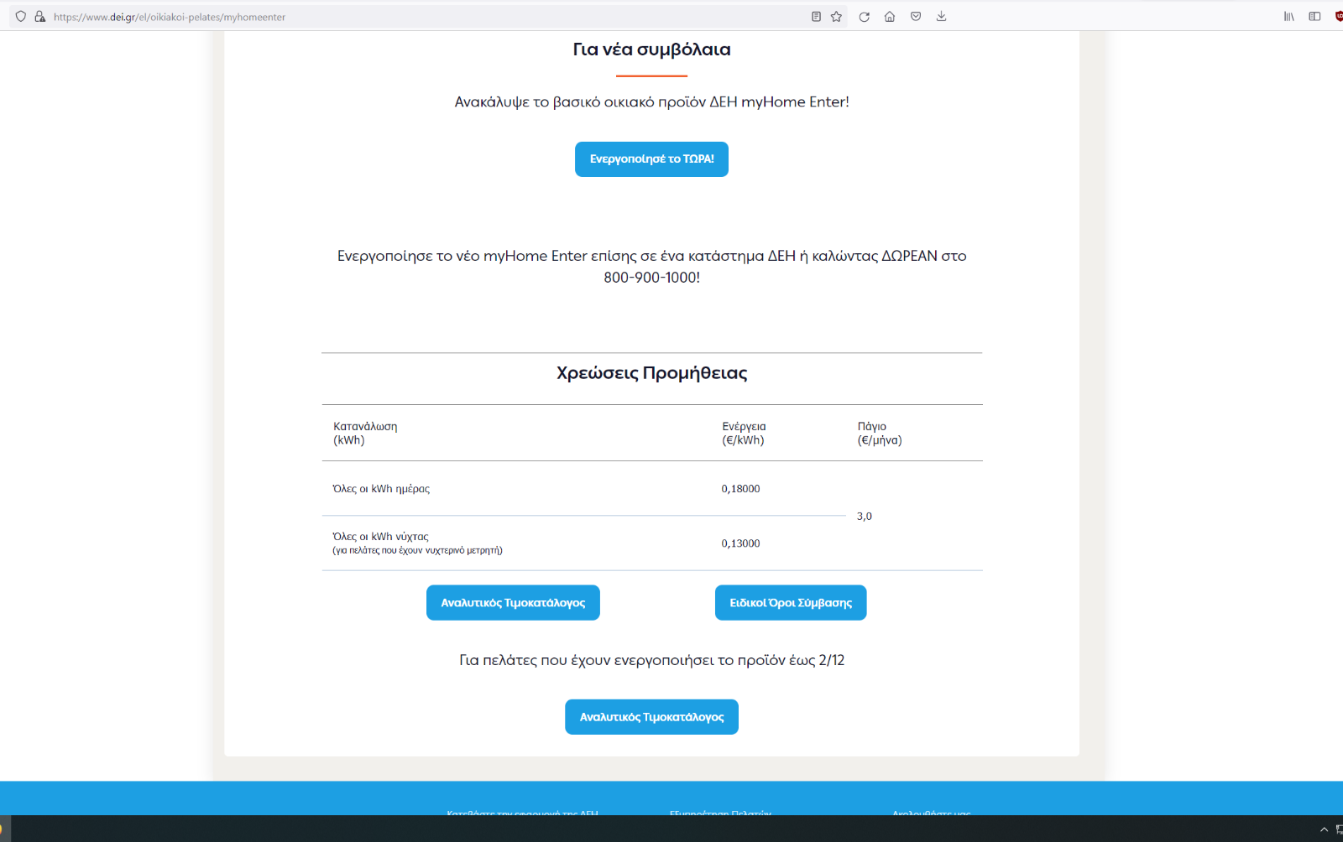Screen dimensions: 1343x842
Task: Open the library icon
Action: tap(1288, 17)
